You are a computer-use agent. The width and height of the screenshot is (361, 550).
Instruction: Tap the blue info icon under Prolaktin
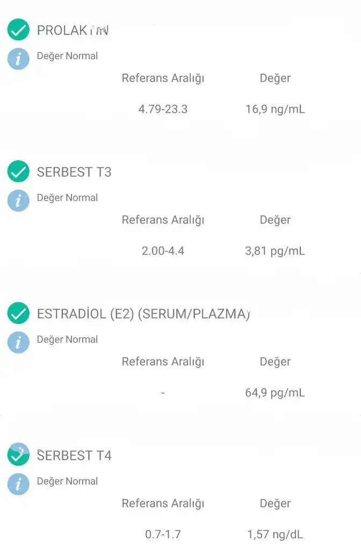(x=18, y=59)
